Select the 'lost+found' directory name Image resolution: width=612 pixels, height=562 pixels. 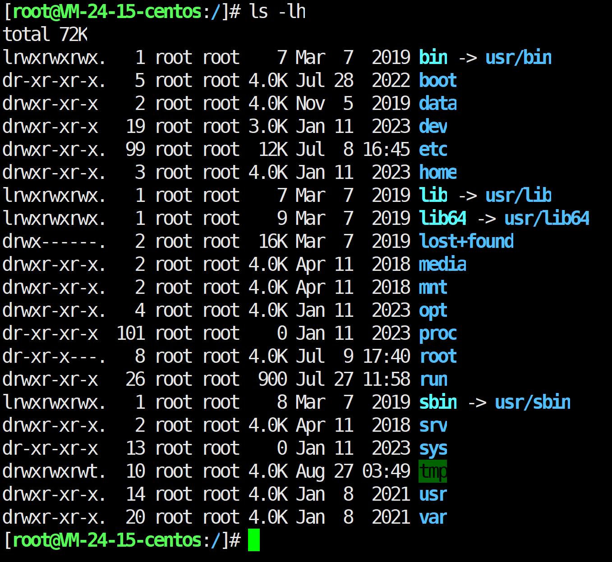pyautogui.click(x=466, y=241)
